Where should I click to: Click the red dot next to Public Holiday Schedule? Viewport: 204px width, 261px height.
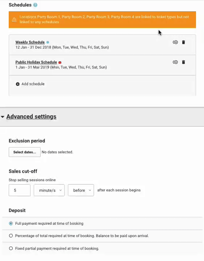[x=60, y=62]
